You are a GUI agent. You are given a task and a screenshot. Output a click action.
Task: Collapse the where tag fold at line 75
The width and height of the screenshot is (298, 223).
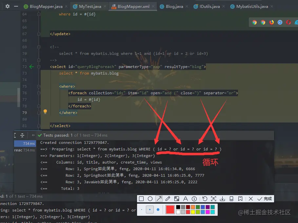pos(39,86)
